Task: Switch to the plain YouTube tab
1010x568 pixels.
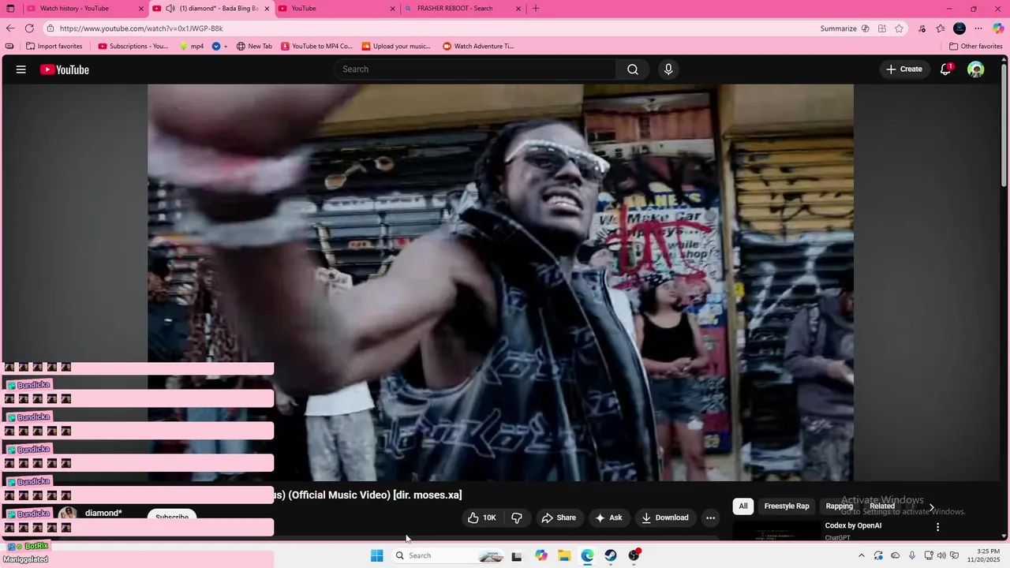Action: point(337,9)
